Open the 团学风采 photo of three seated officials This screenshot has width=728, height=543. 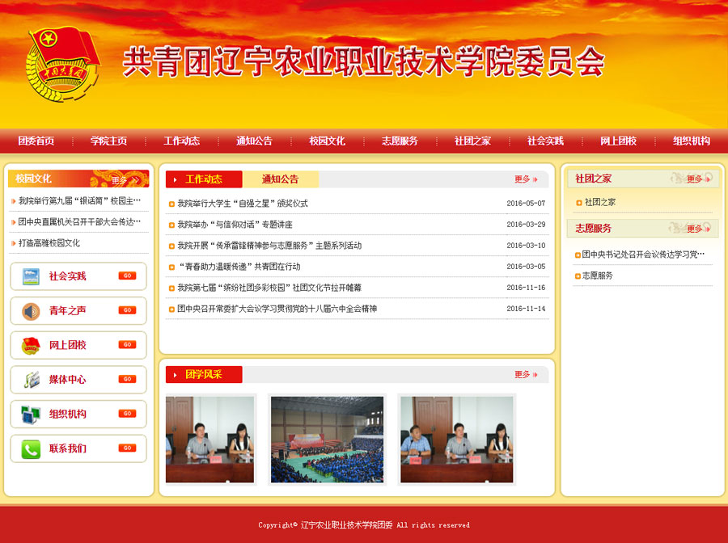click(457, 439)
